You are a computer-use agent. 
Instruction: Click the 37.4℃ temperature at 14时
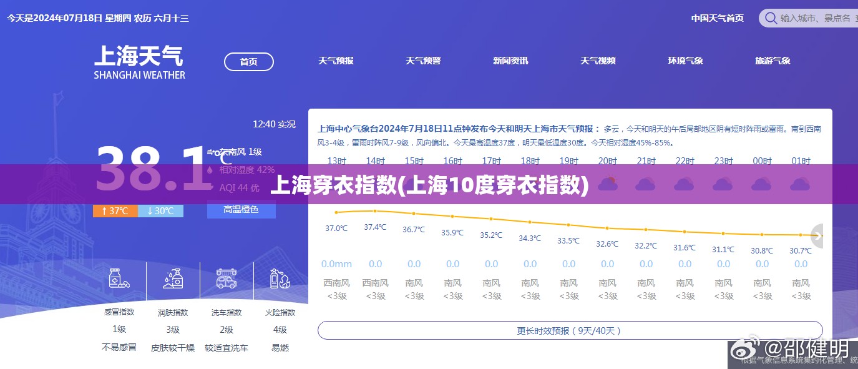click(375, 227)
